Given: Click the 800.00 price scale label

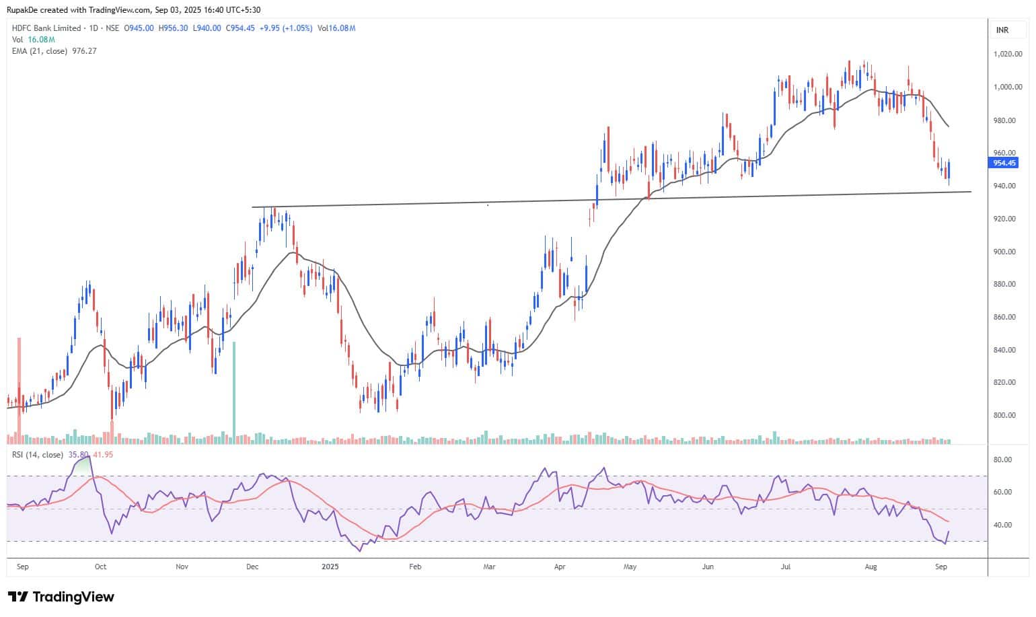Looking at the screenshot, I should 1004,416.
